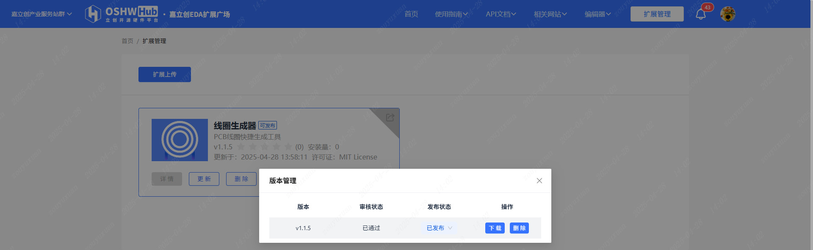
Task: Open the 编辑器 menu
Action: point(597,14)
